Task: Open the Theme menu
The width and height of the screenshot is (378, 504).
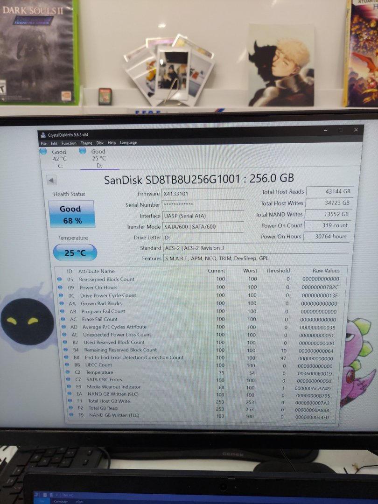Action: point(86,143)
